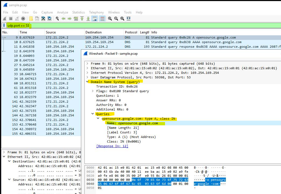This screenshot has height=194, width=281.
Task: Collapse the Domain Name System (query) section
Action: click(x=87, y=82)
